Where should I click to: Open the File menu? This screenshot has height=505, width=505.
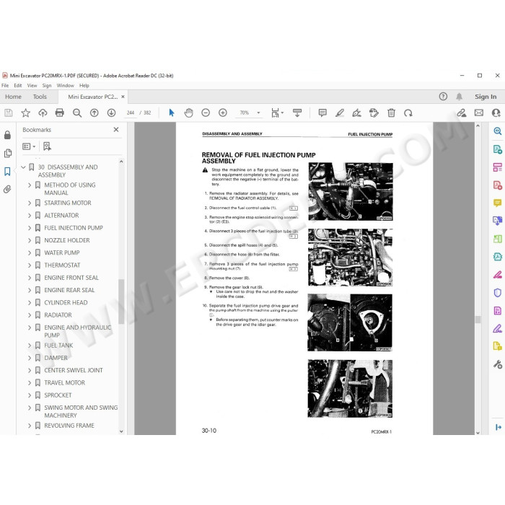click(x=5, y=86)
